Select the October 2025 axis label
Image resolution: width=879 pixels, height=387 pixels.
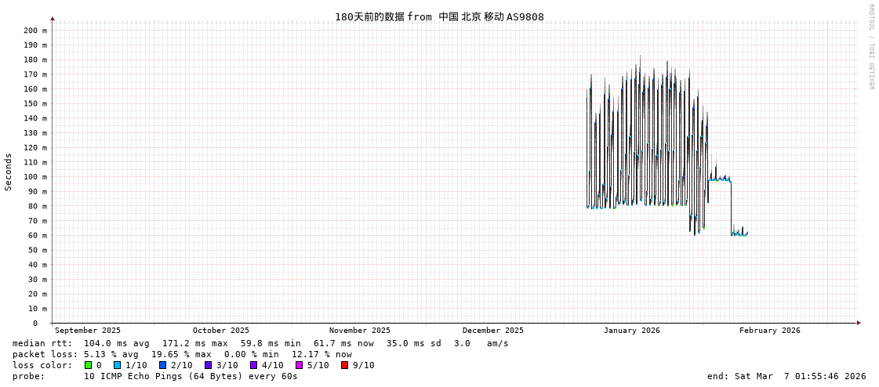pyautogui.click(x=220, y=331)
